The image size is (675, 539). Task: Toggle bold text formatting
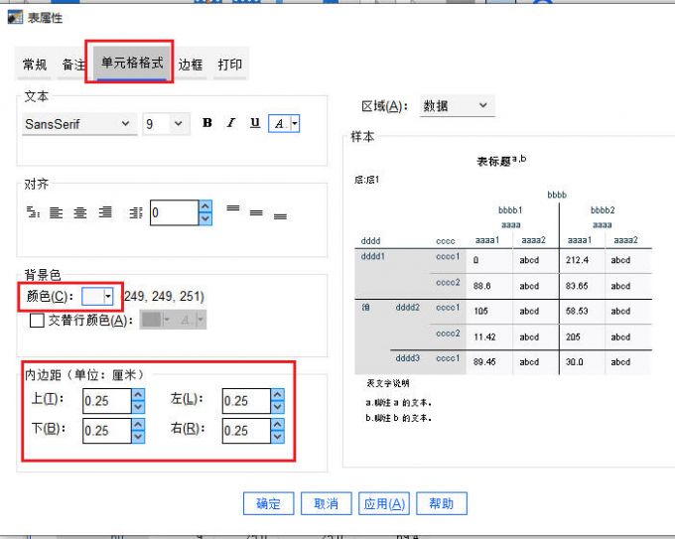(207, 123)
